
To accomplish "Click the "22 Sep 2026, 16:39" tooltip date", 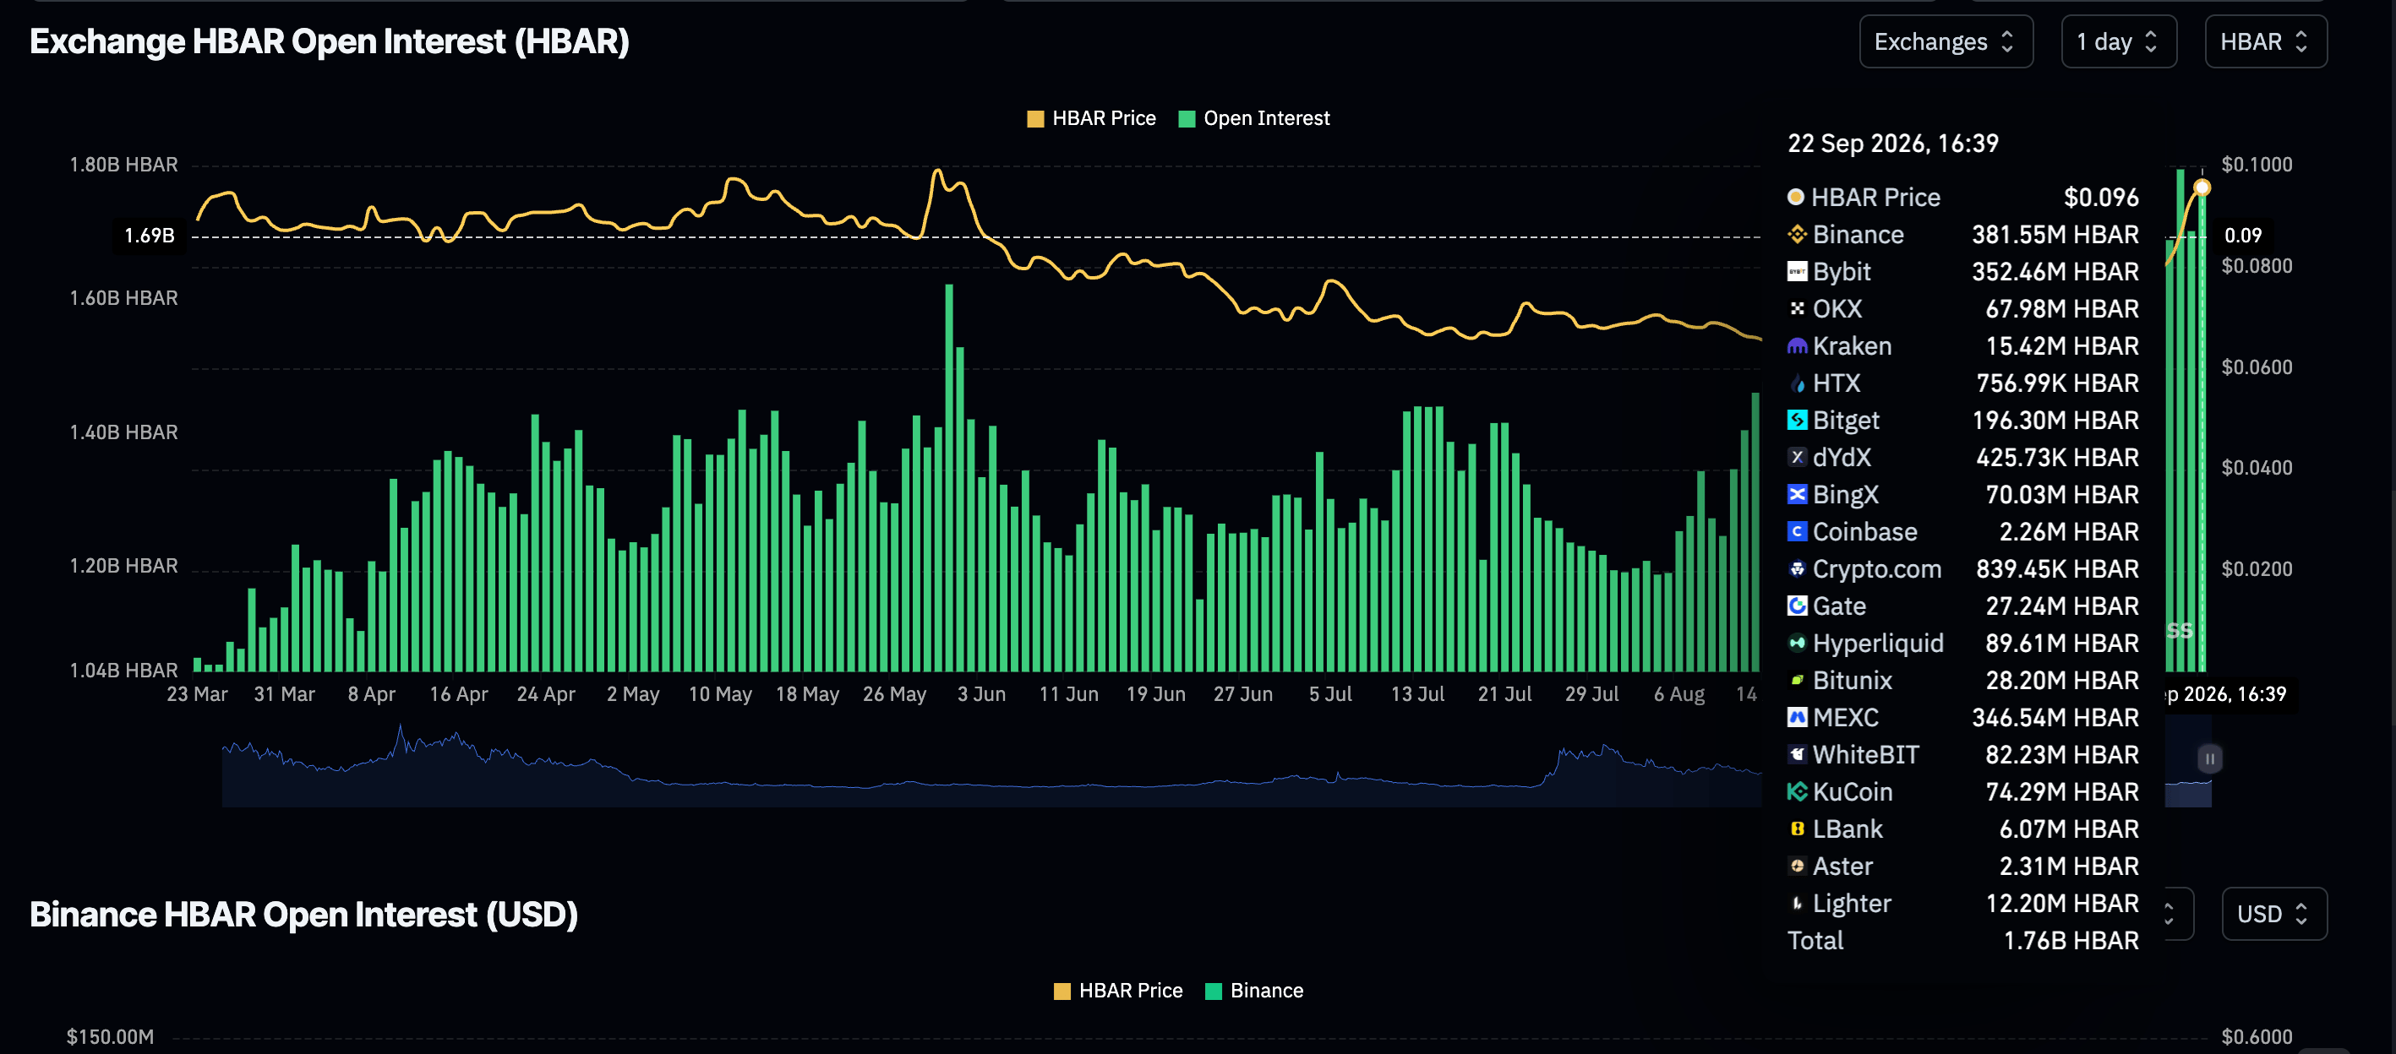I will point(1893,143).
